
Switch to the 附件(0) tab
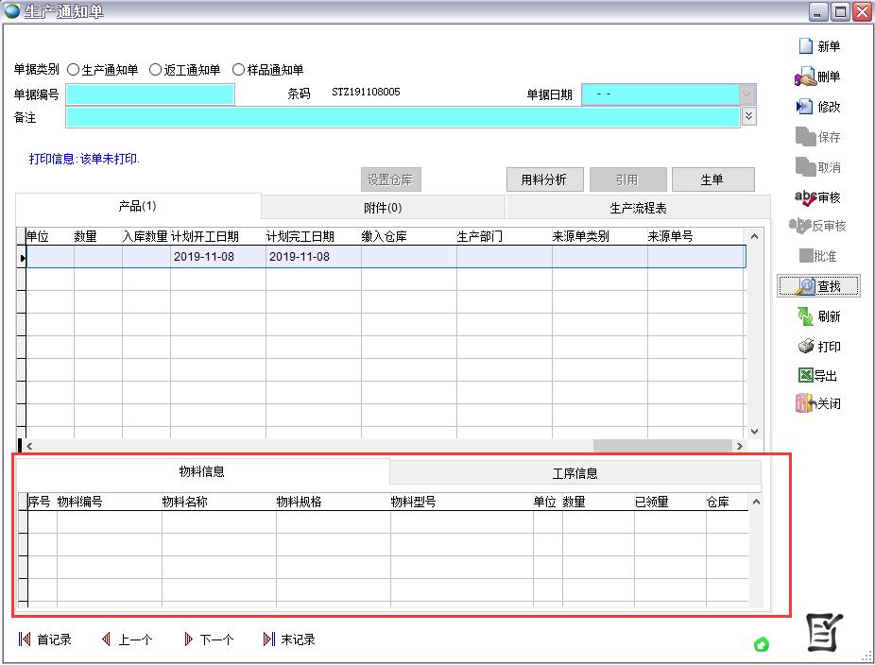[383, 208]
